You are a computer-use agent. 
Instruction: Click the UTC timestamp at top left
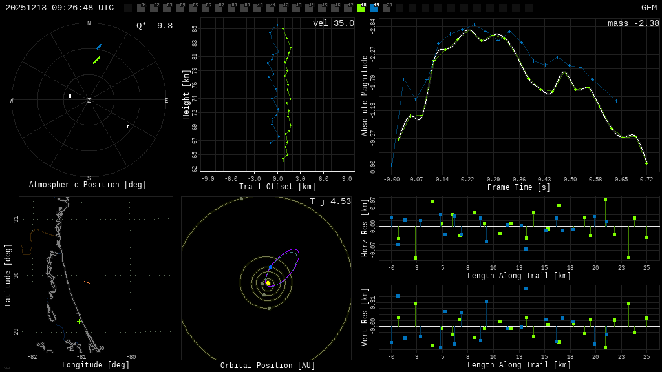(59, 8)
